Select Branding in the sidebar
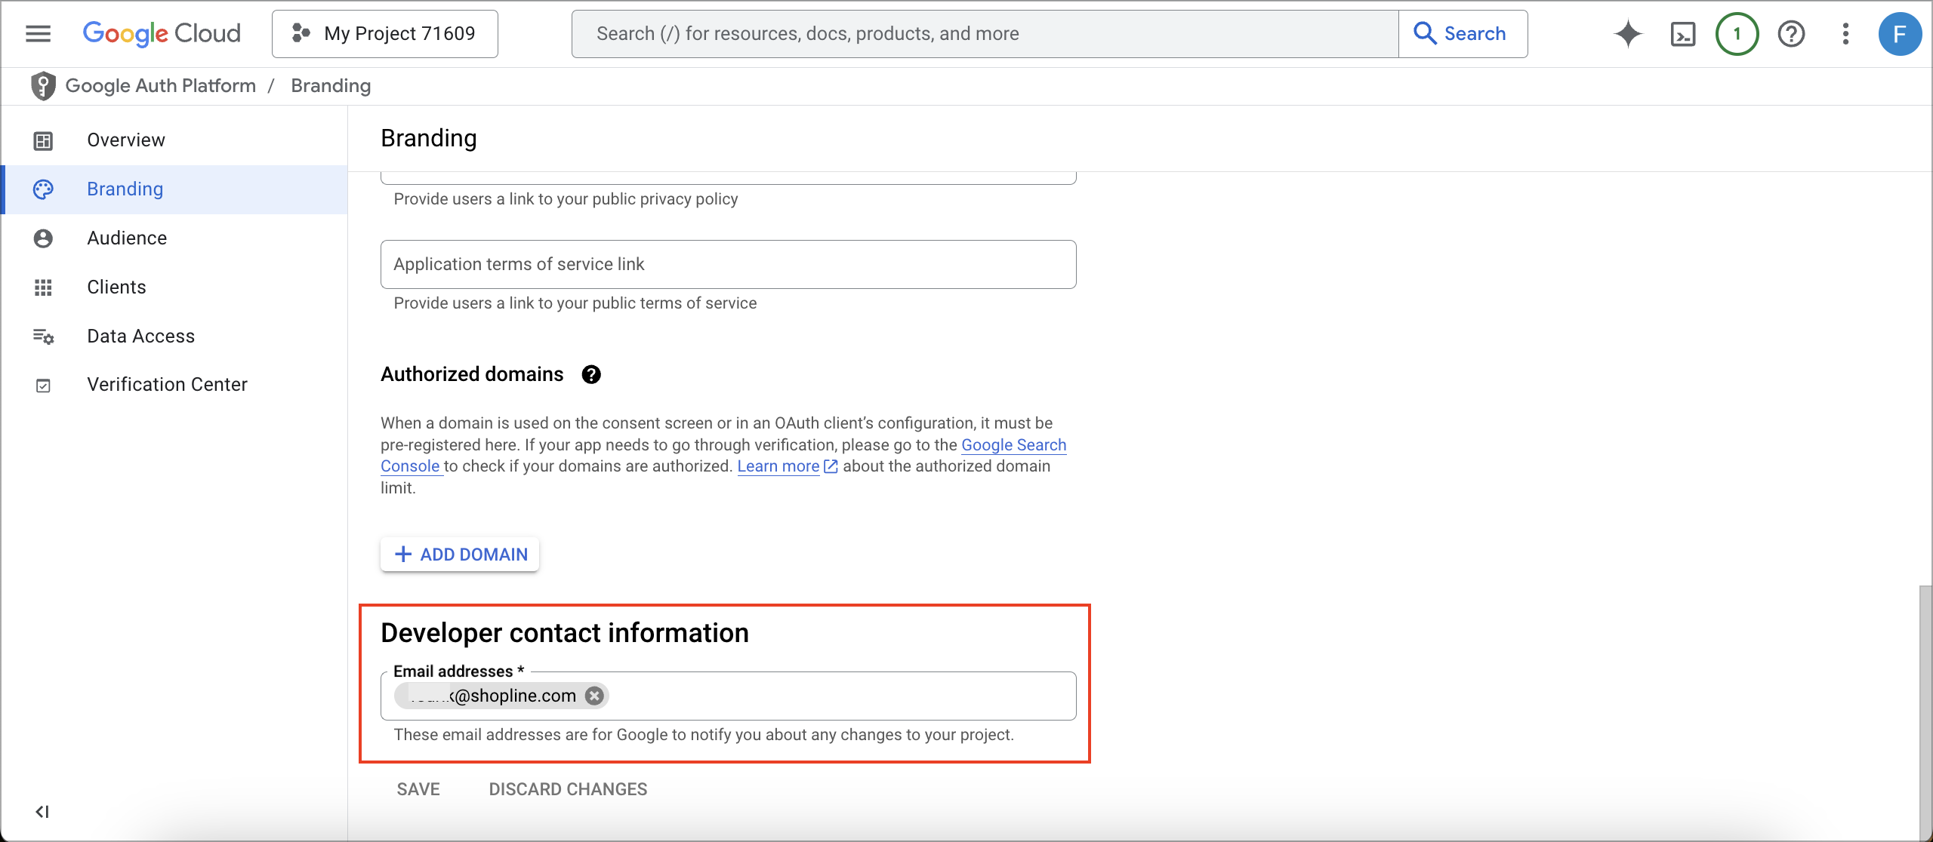Screen dimensions: 1933x842 [175, 189]
